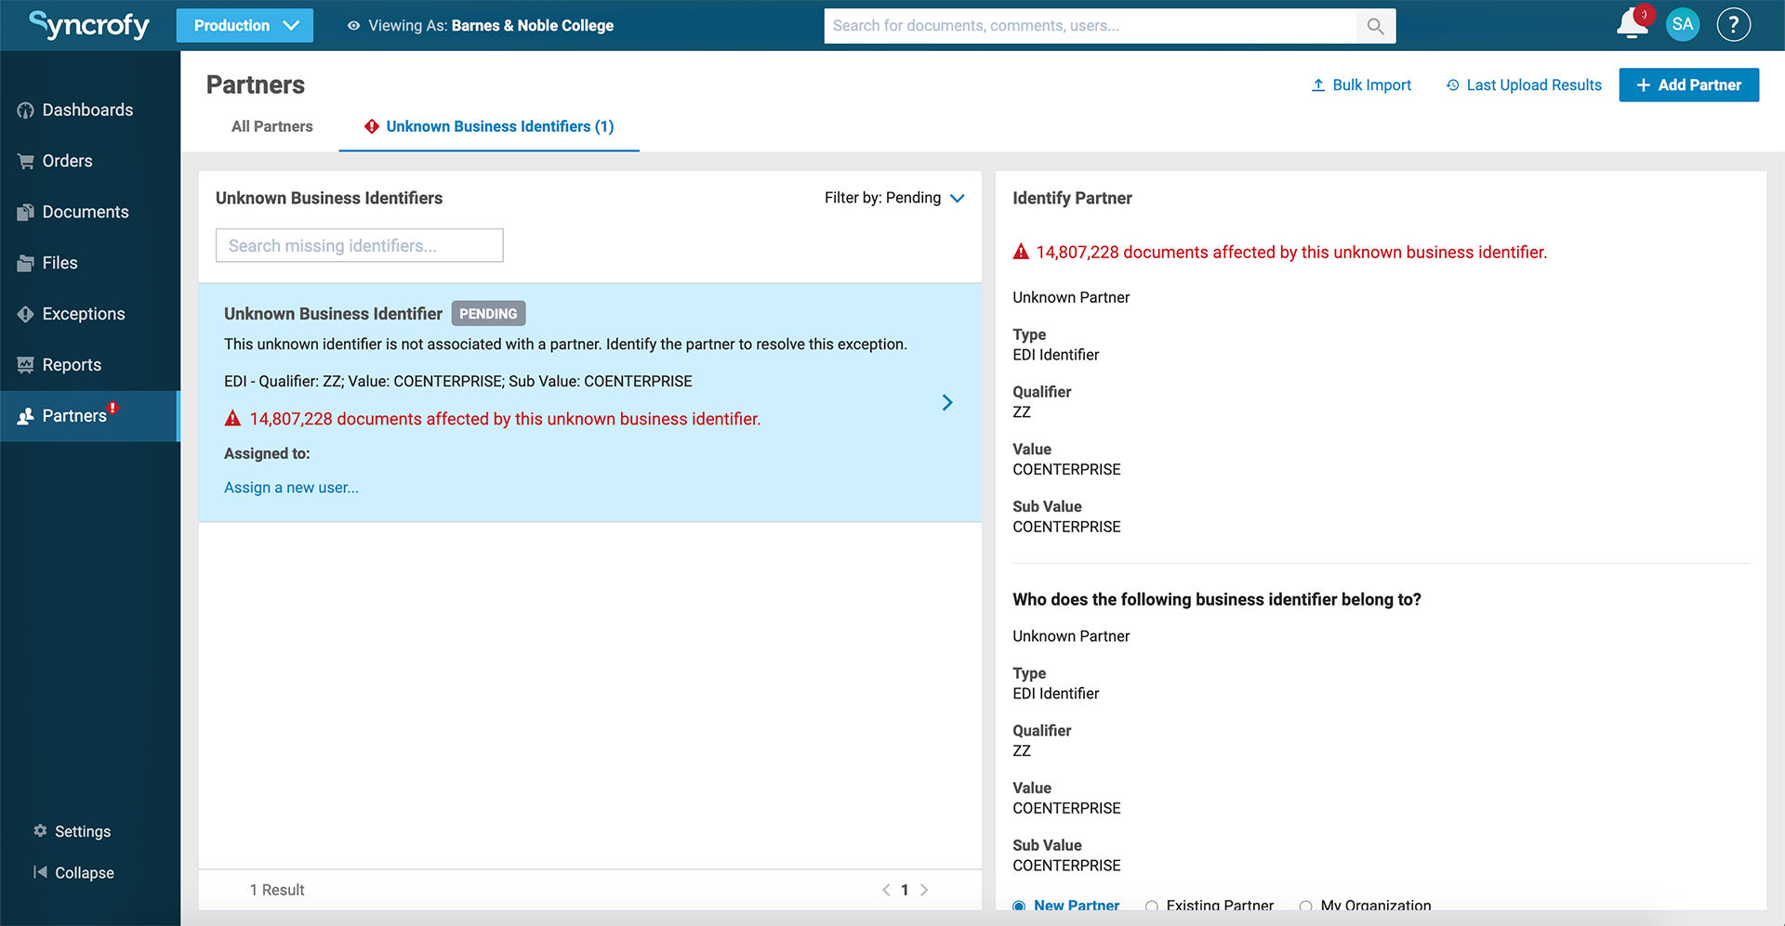Click the Partners person icon
Screen dimensions: 1785x926
click(25, 417)
